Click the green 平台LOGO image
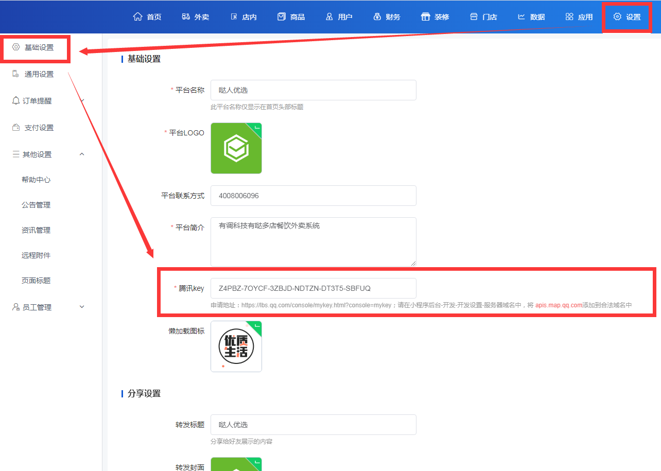The image size is (661, 471). point(236,148)
